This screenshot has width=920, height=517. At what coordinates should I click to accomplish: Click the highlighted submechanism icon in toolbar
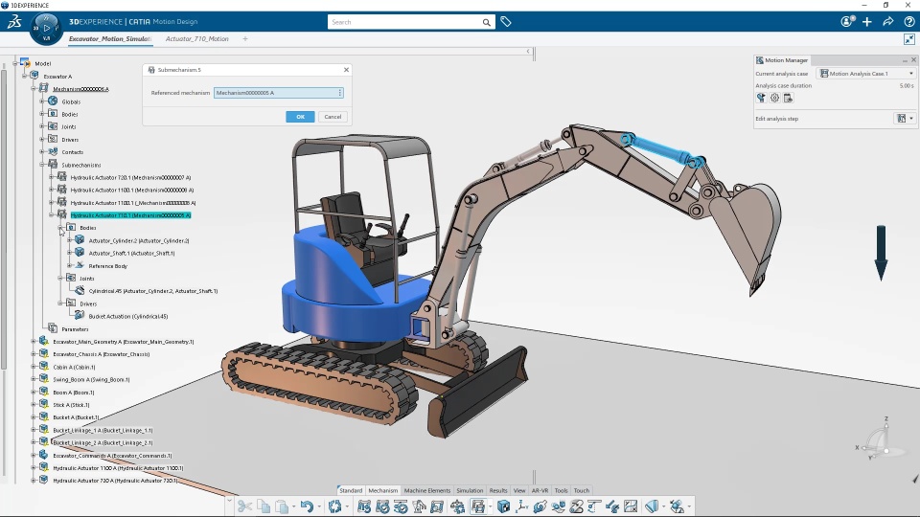(x=478, y=506)
